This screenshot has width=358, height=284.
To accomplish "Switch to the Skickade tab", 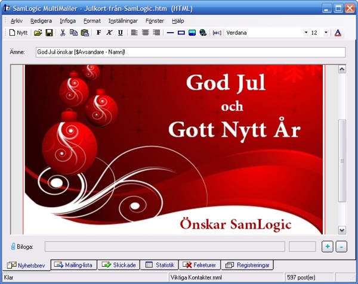I will pyautogui.click(x=119, y=265).
